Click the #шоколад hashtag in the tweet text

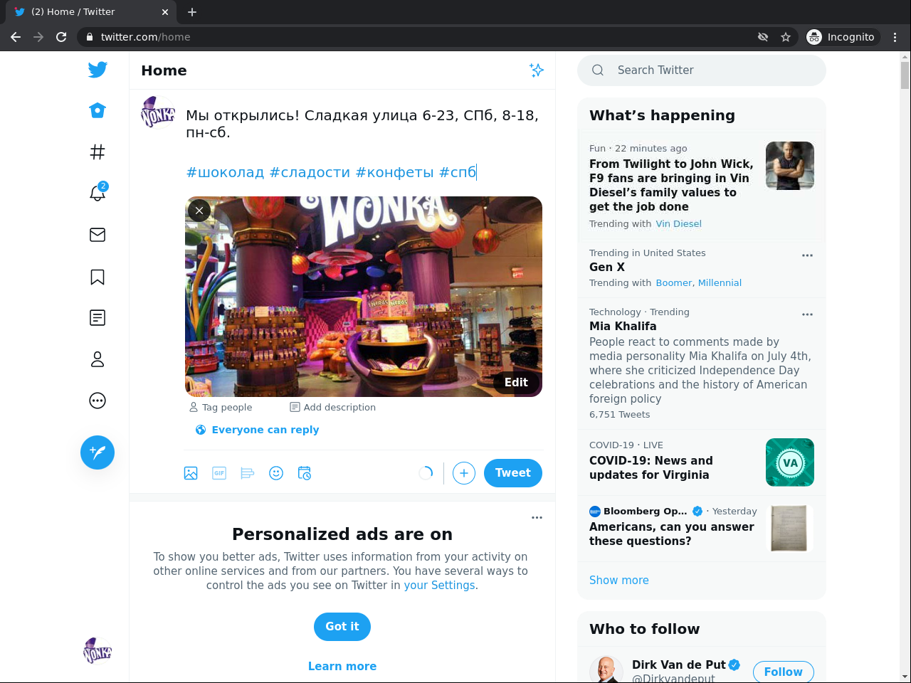[x=226, y=172]
